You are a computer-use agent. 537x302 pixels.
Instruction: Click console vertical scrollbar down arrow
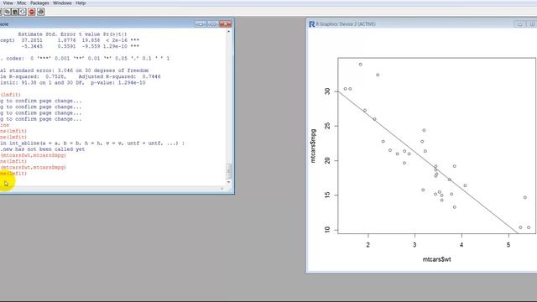click(x=229, y=182)
